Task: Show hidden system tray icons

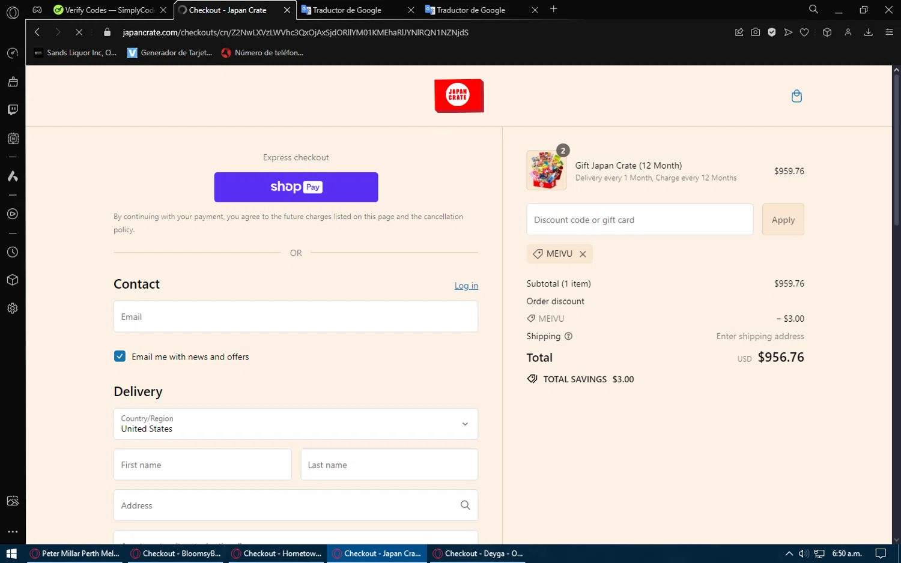Action: [789, 553]
